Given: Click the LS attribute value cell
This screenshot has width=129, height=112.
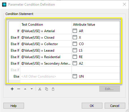Looking at the screenshot, I should click(96, 50).
